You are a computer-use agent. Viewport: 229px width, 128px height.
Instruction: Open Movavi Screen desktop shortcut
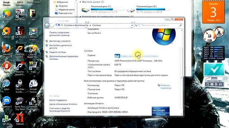[x=33, y=34]
